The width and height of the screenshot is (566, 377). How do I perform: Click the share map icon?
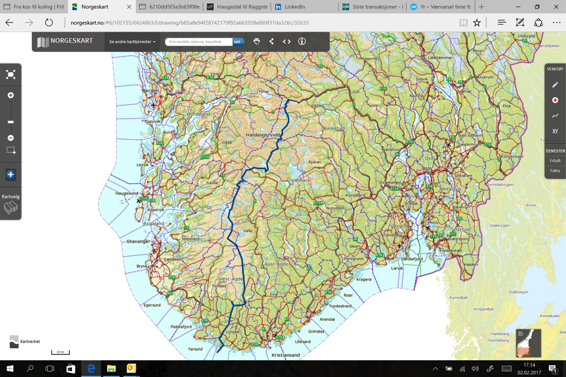pyautogui.click(x=271, y=41)
